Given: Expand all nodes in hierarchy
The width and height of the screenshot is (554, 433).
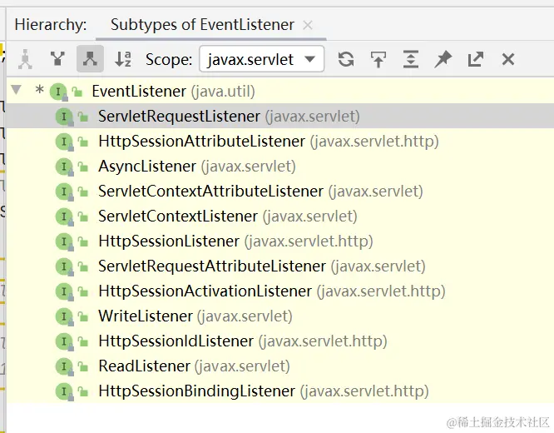Looking at the screenshot, I should point(411,58).
